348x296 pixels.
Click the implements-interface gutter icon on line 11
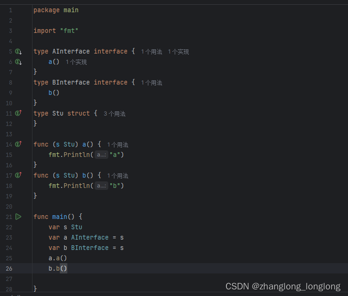[18, 113]
